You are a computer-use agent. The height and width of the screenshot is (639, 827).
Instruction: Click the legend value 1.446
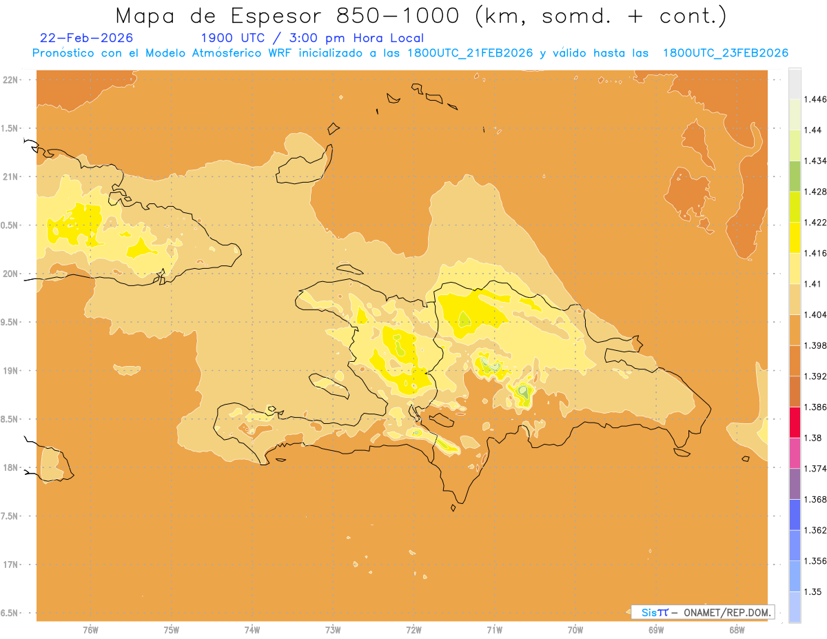tap(815, 99)
